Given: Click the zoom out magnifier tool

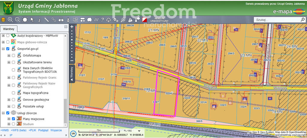Looking at the screenshot, I should [x=17, y=20].
